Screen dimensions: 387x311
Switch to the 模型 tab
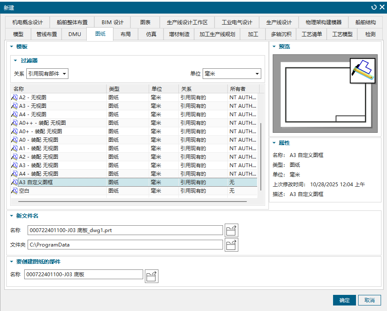click(18, 34)
